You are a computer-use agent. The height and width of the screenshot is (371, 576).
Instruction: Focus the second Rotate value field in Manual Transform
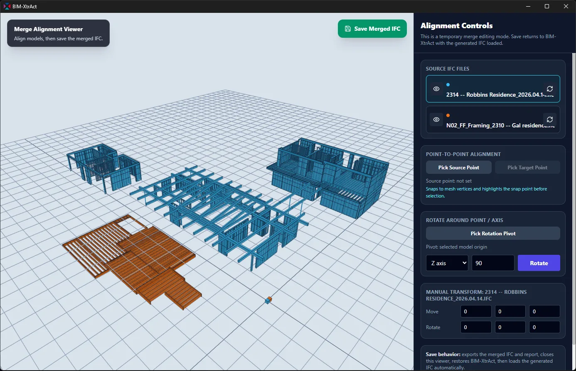pyautogui.click(x=510, y=327)
